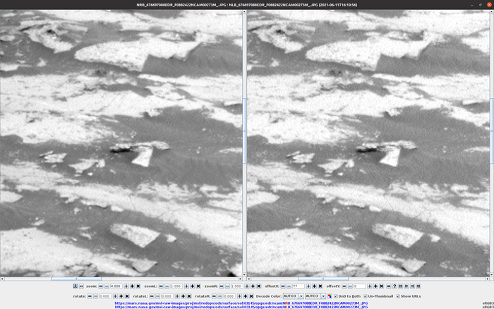Click left pane vertical scrollbar's up arrow
Screen dimensions: 494x309
click(244, 12)
